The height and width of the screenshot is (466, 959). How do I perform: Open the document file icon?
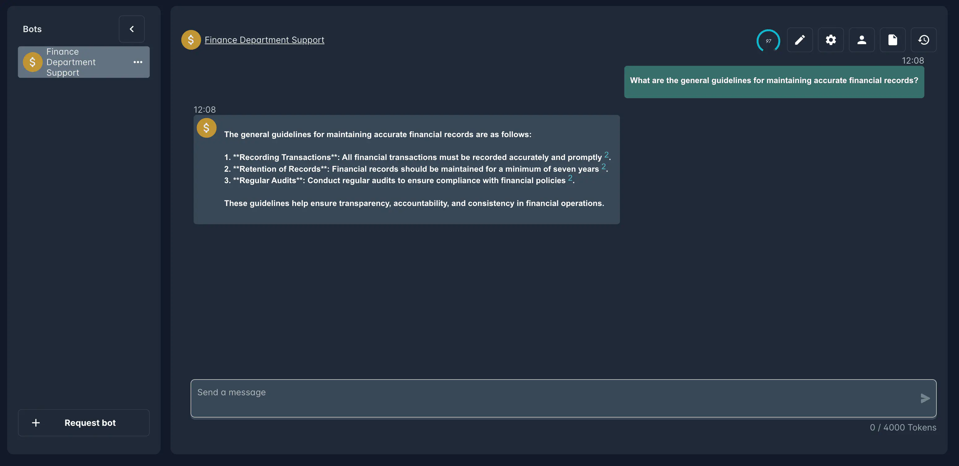click(x=892, y=40)
